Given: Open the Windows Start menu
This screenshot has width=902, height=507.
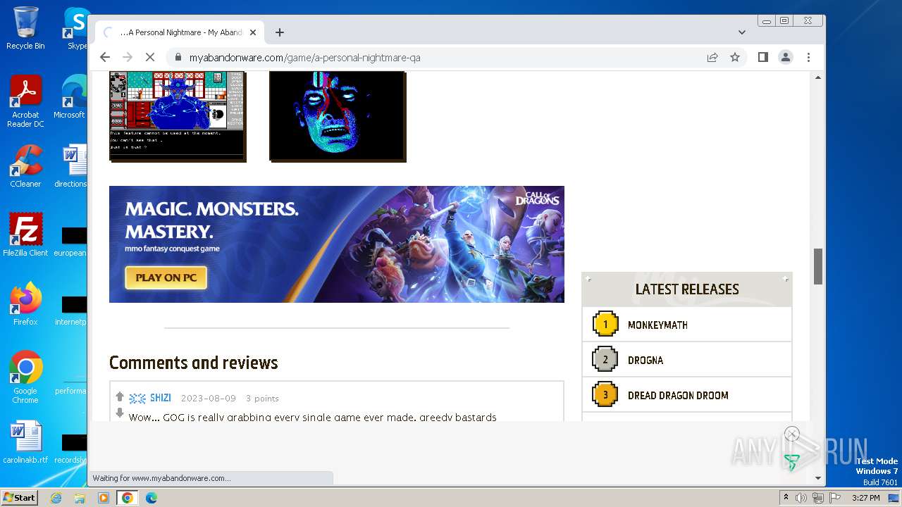Looking at the screenshot, I should click(19, 498).
